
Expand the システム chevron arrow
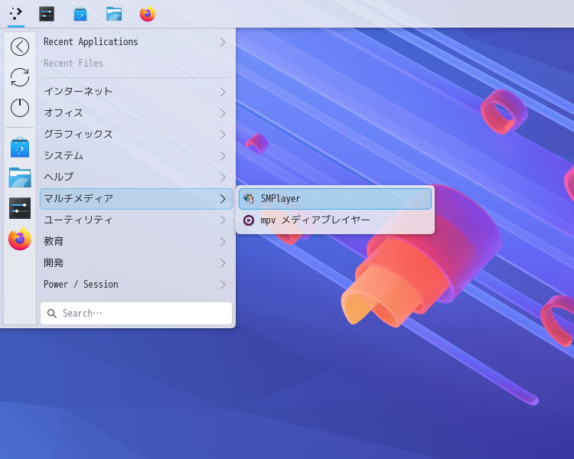tap(223, 156)
